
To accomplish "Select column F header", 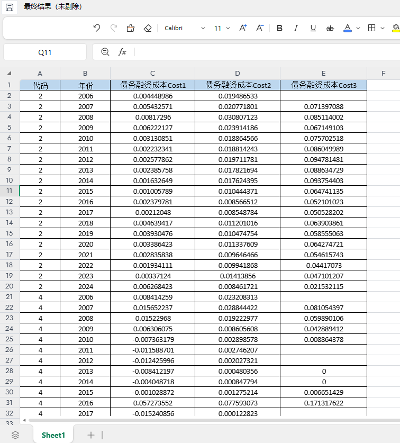I will click(x=383, y=74).
